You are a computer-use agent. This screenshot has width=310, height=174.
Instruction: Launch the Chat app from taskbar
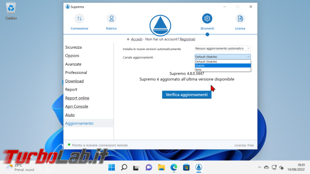(x=149, y=167)
